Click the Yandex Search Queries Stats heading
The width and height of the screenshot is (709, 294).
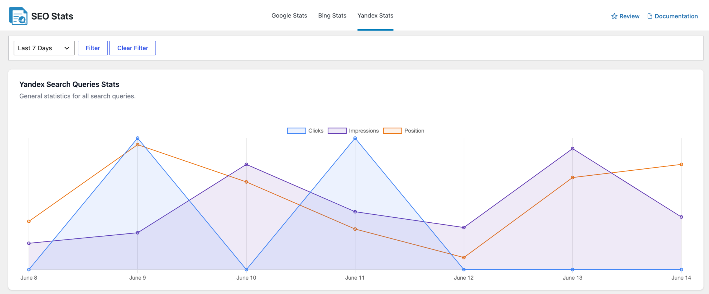(x=69, y=84)
